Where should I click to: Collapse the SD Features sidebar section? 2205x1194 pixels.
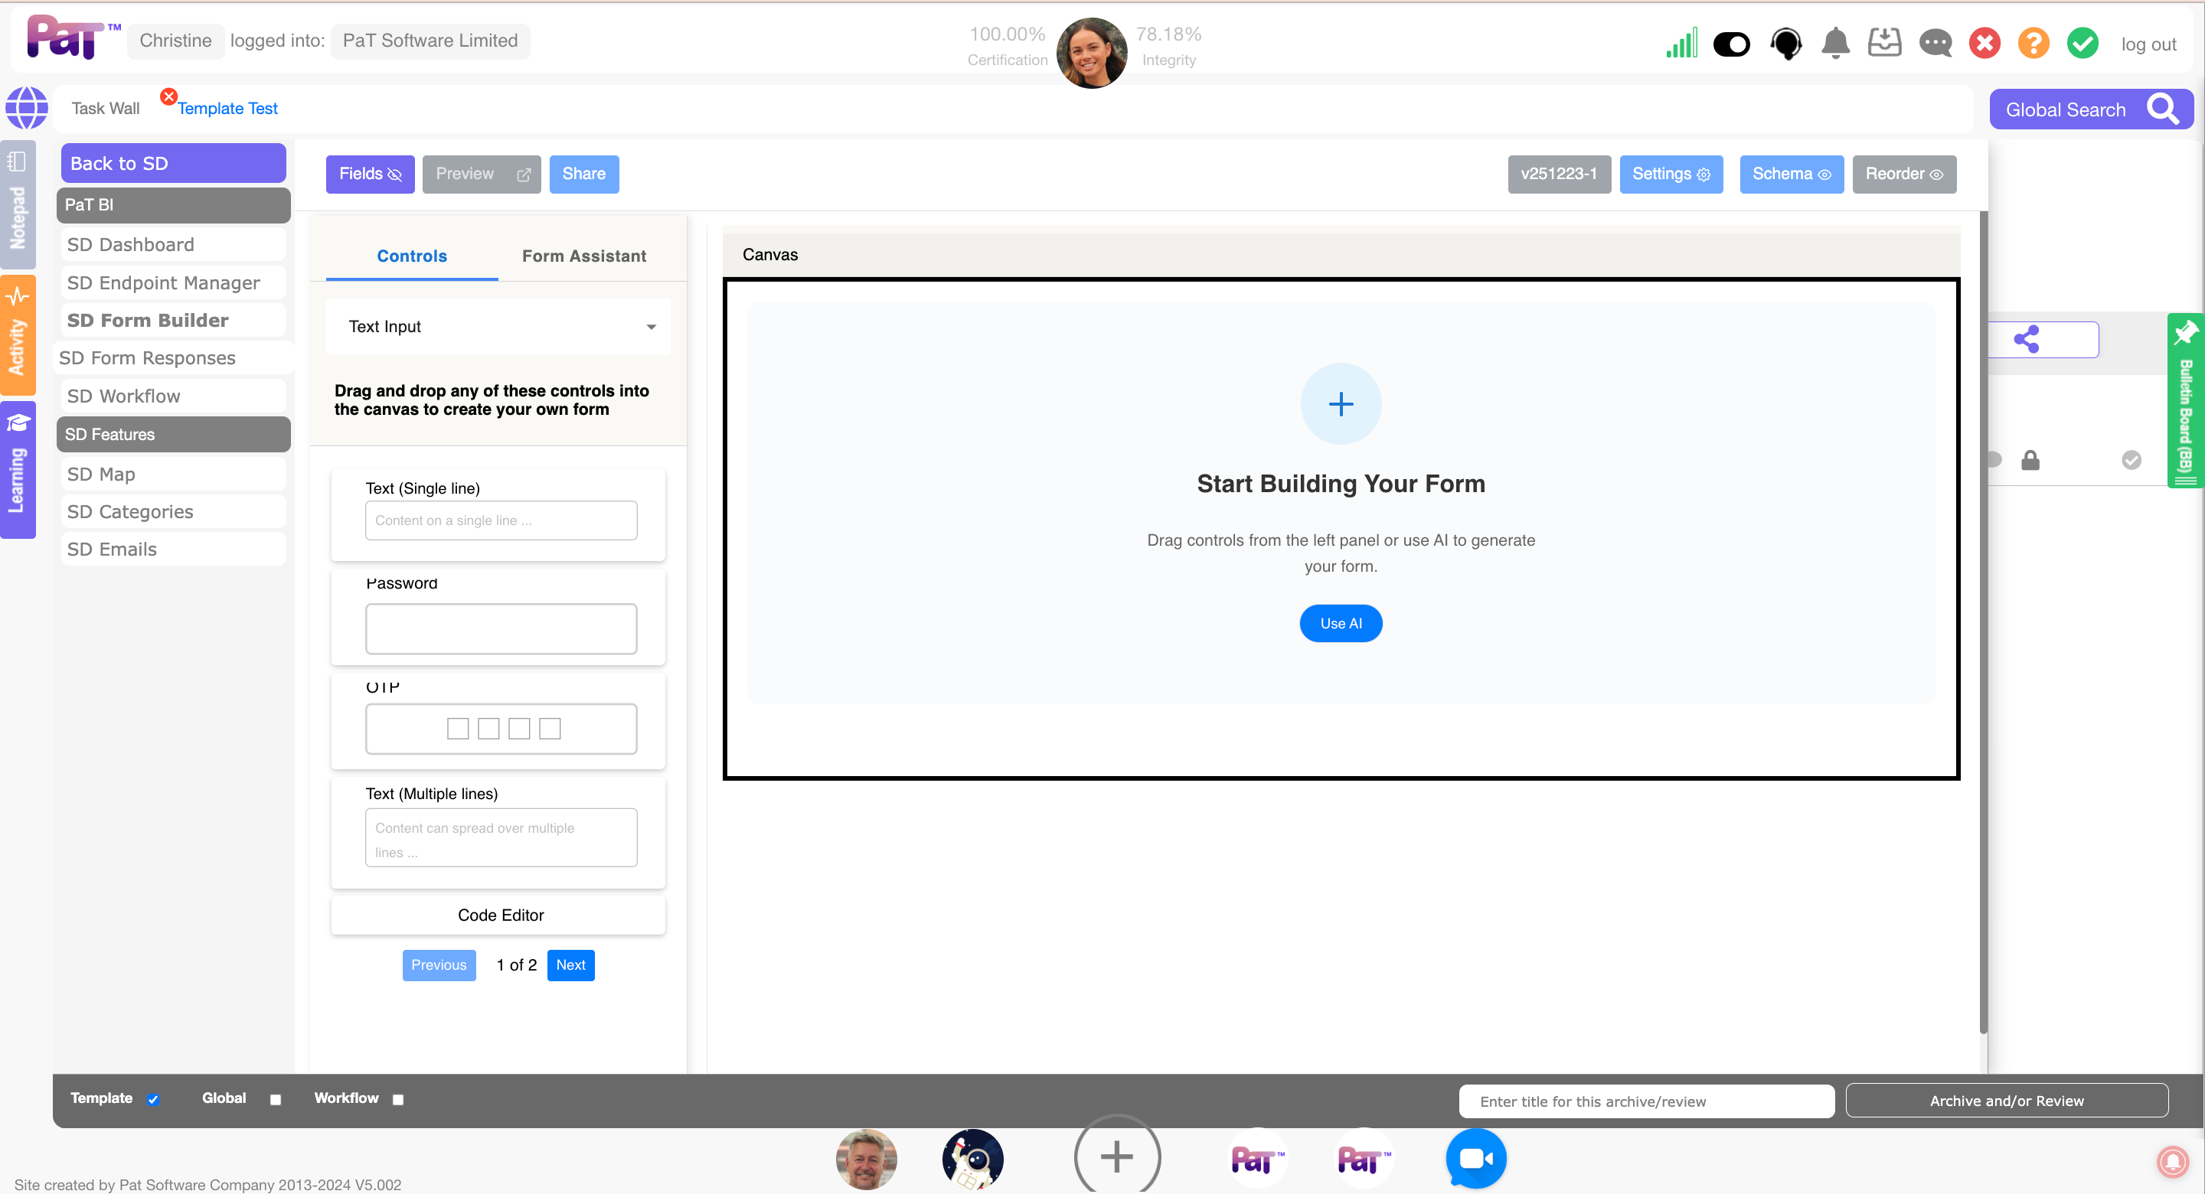174,435
